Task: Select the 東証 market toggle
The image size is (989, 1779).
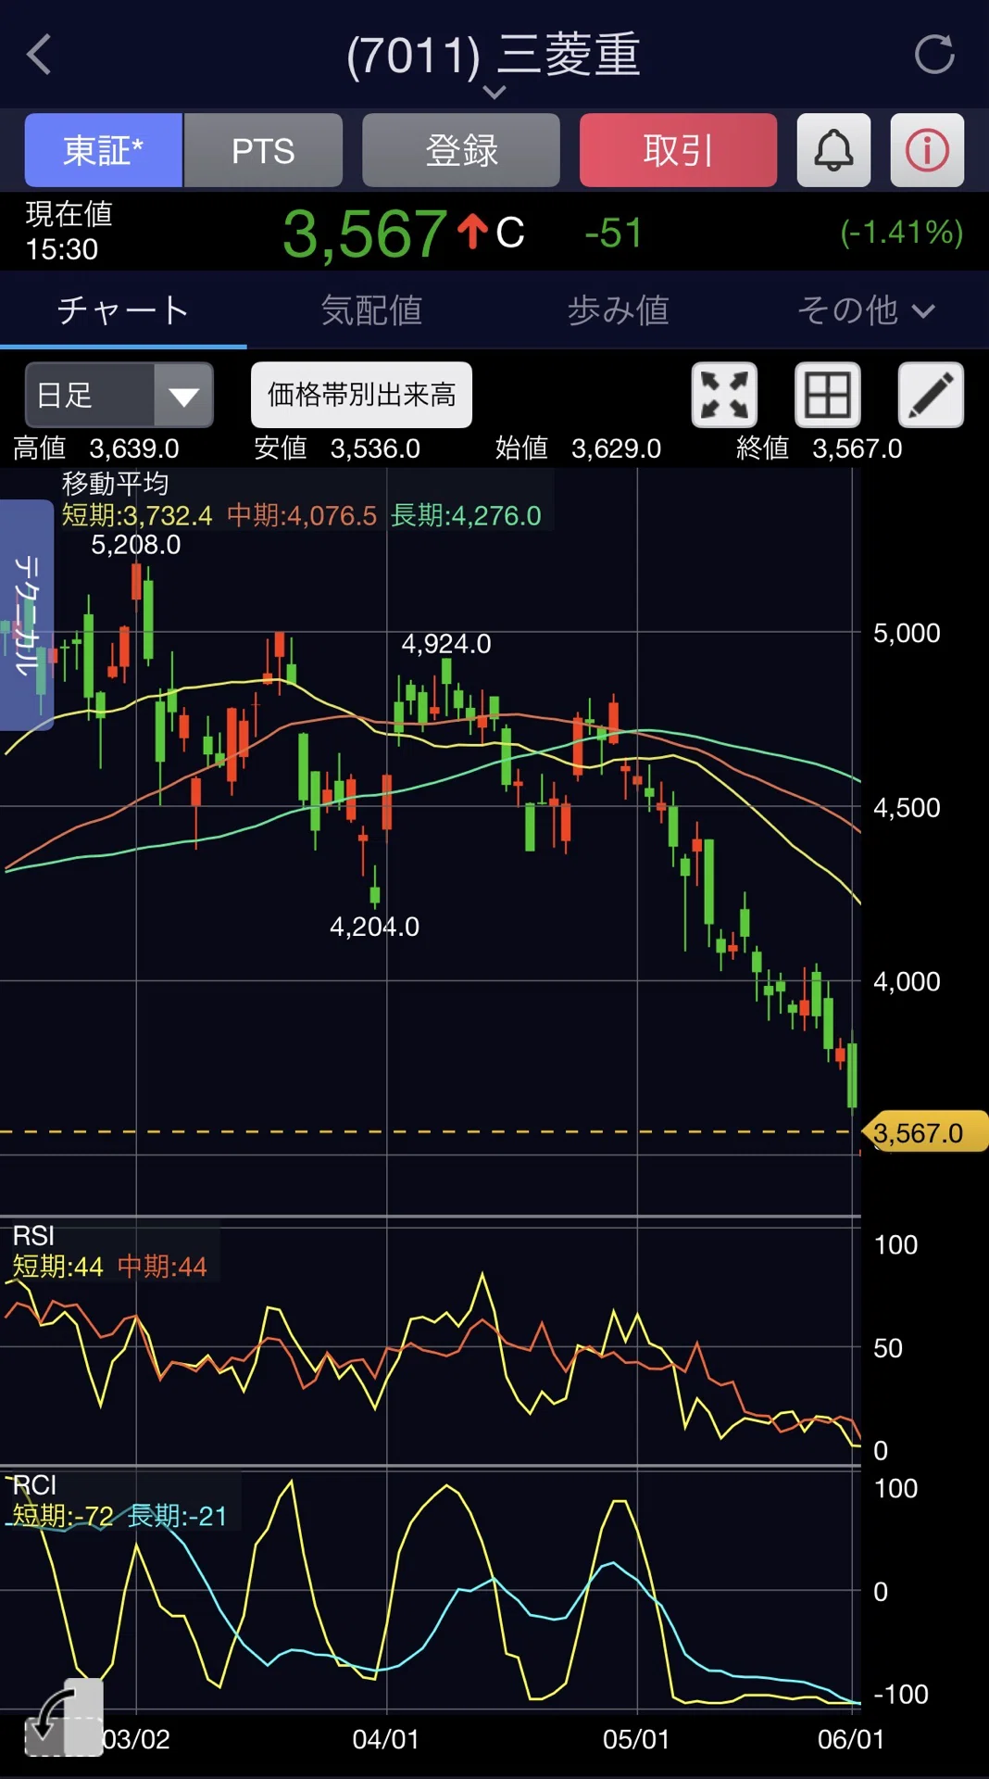Action: pos(104,150)
